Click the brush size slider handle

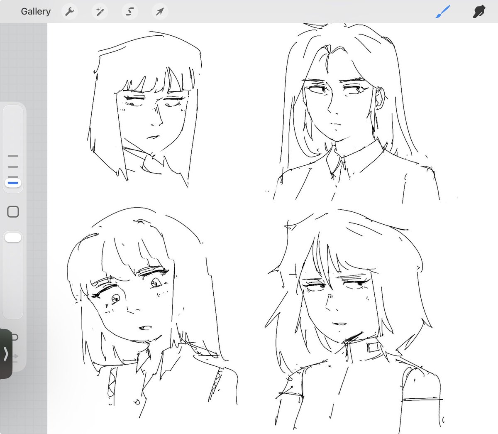(13, 182)
